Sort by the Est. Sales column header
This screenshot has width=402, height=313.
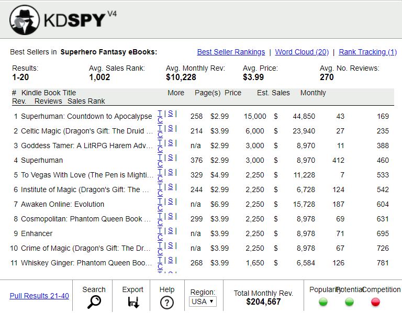coord(273,93)
